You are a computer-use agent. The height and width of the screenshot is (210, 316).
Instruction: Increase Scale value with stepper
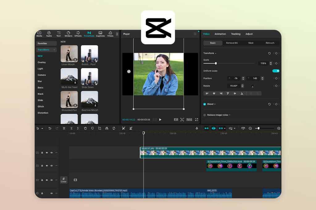click(x=271, y=62)
